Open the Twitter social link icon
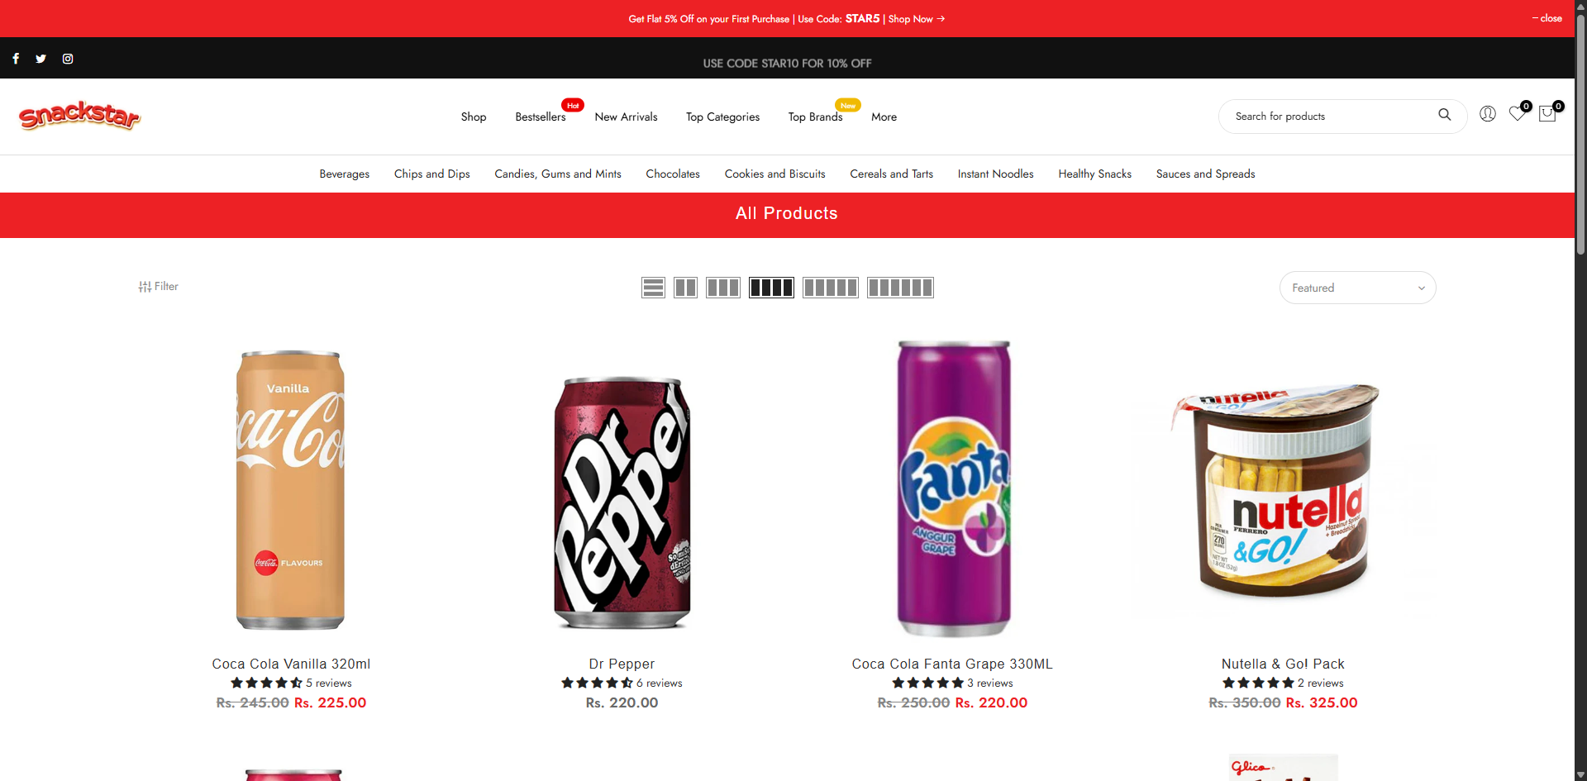Screen dimensions: 1587x781 (41, 59)
